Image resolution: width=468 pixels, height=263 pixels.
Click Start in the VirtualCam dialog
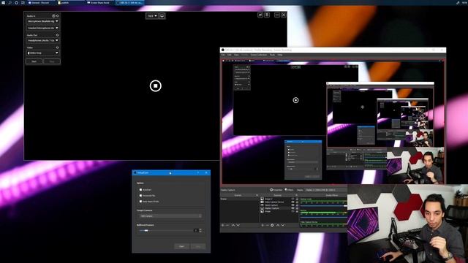(181, 246)
